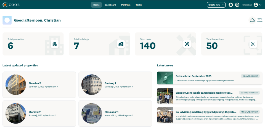Open the Stræden 2 property card
The height and width of the screenshot is (128, 265).
click(39, 85)
